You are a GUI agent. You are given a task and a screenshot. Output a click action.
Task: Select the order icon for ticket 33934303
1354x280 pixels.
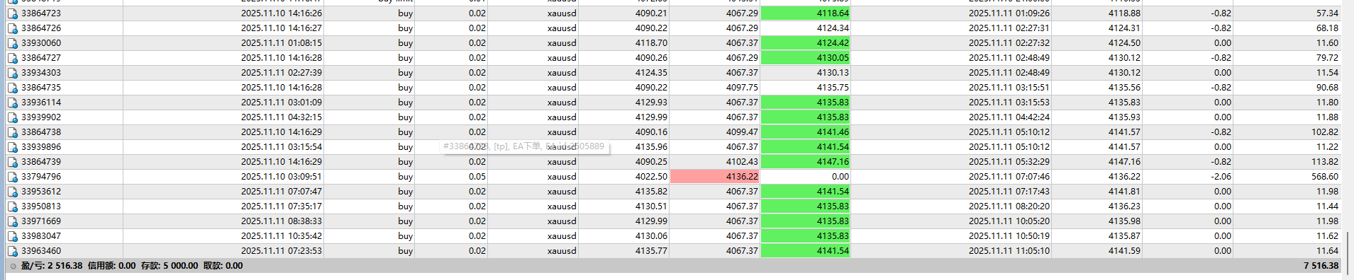tap(12, 73)
